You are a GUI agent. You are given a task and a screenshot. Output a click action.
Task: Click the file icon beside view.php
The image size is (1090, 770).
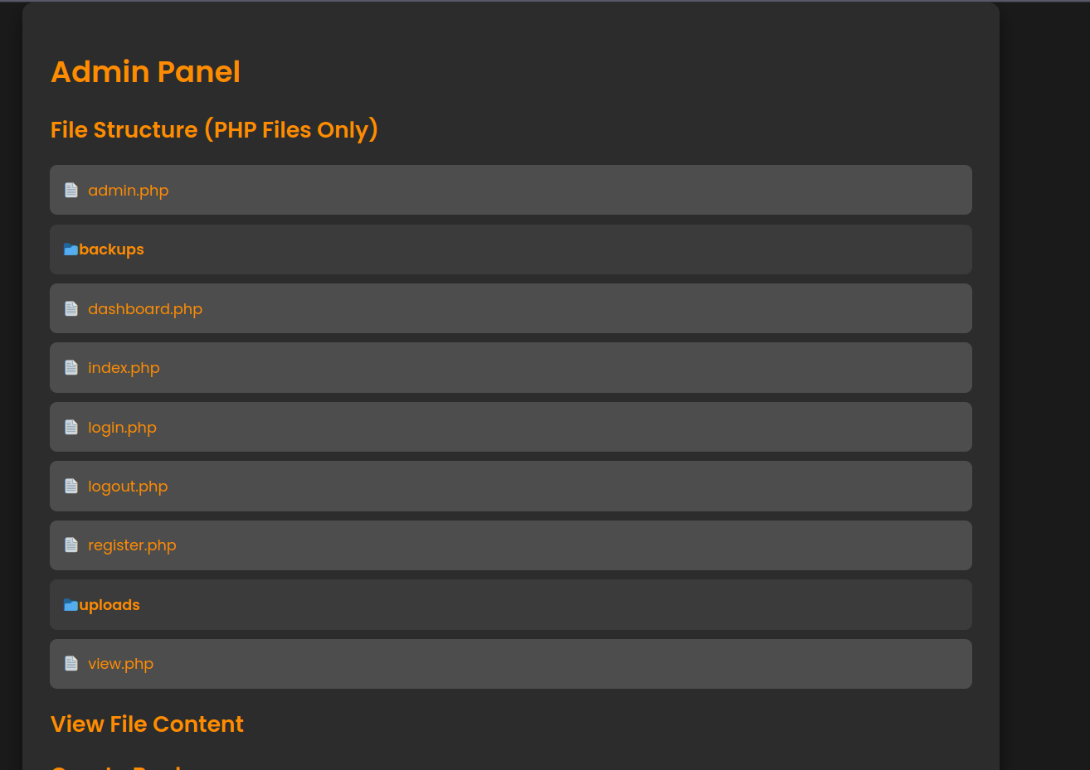71,664
